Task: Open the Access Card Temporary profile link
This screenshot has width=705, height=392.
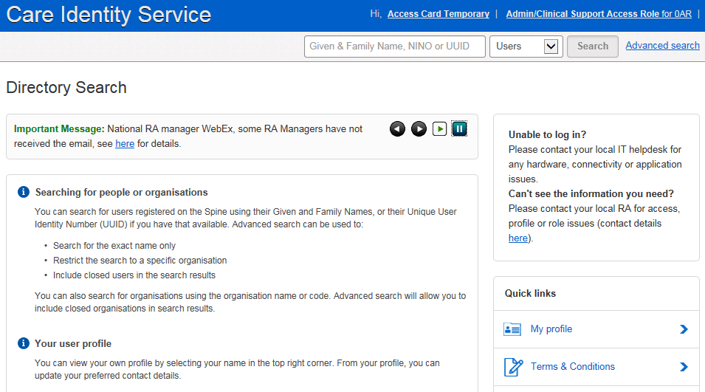Action: 439,14
